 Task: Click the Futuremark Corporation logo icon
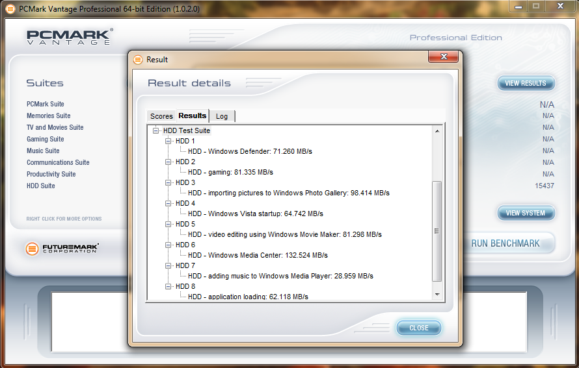(33, 249)
